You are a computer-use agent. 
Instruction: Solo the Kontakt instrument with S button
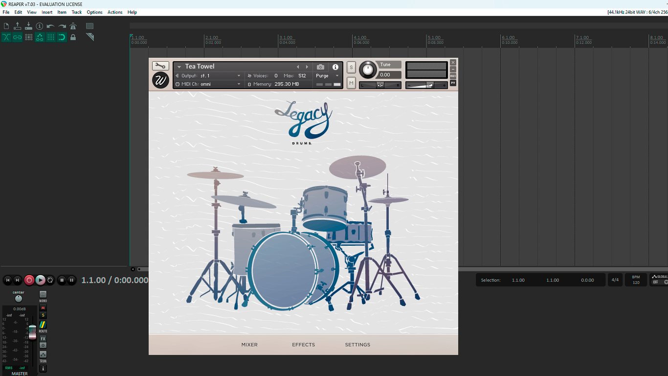(351, 67)
